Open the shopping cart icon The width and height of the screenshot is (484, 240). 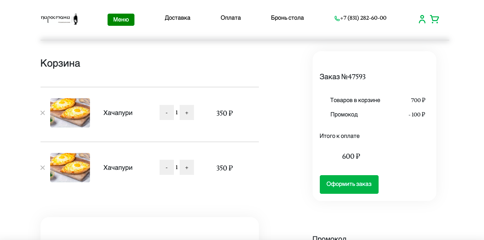pos(434,19)
